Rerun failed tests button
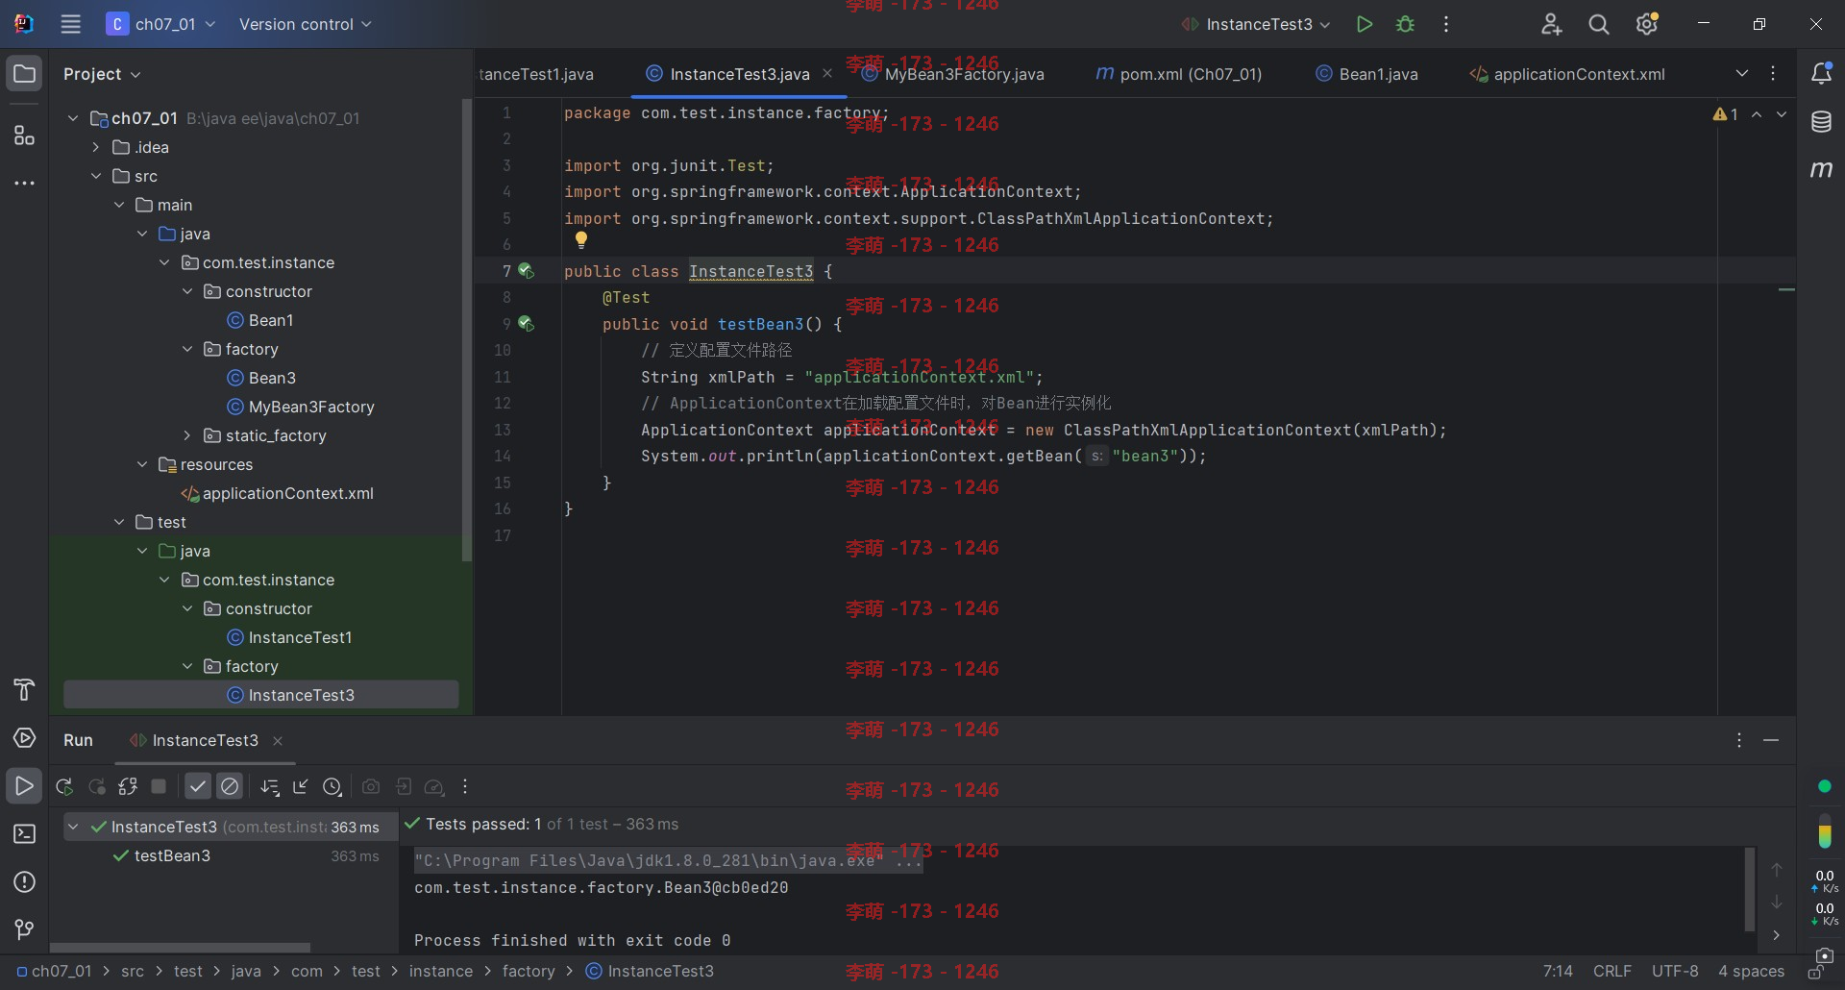The height and width of the screenshot is (990, 1845). [x=96, y=787]
